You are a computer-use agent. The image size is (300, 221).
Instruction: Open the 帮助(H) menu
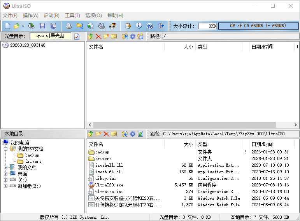[x=116, y=16]
